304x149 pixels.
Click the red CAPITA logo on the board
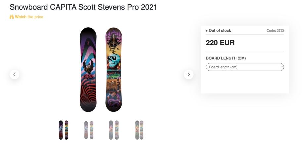click(x=88, y=76)
